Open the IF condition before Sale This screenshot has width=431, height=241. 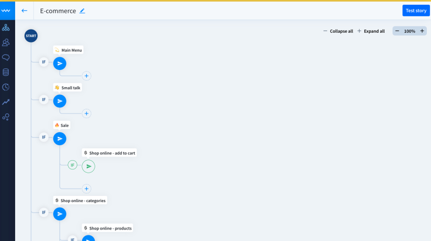click(44, 137)
